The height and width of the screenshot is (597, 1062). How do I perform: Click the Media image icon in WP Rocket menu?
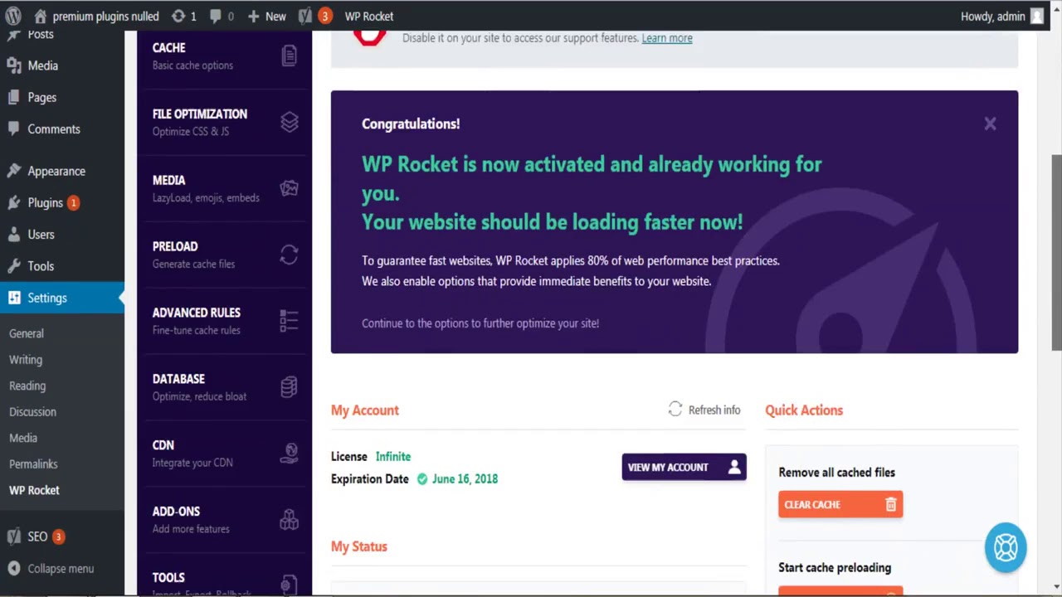[x=289, y=188]
